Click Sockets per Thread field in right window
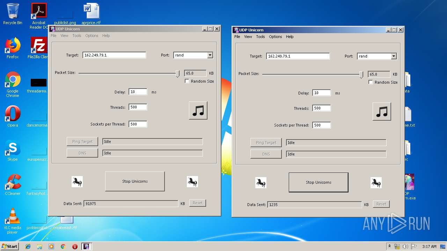 (322, 125)
